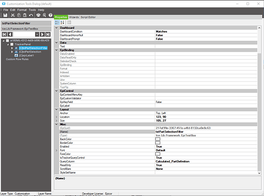Click the Paste clipboard icon
This screenshot has width=264, height=196.
tap(25, 15)
